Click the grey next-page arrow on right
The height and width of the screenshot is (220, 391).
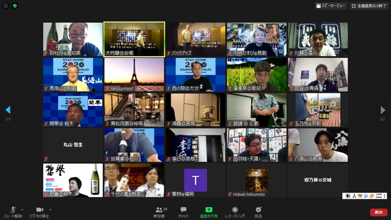(383, 110)
